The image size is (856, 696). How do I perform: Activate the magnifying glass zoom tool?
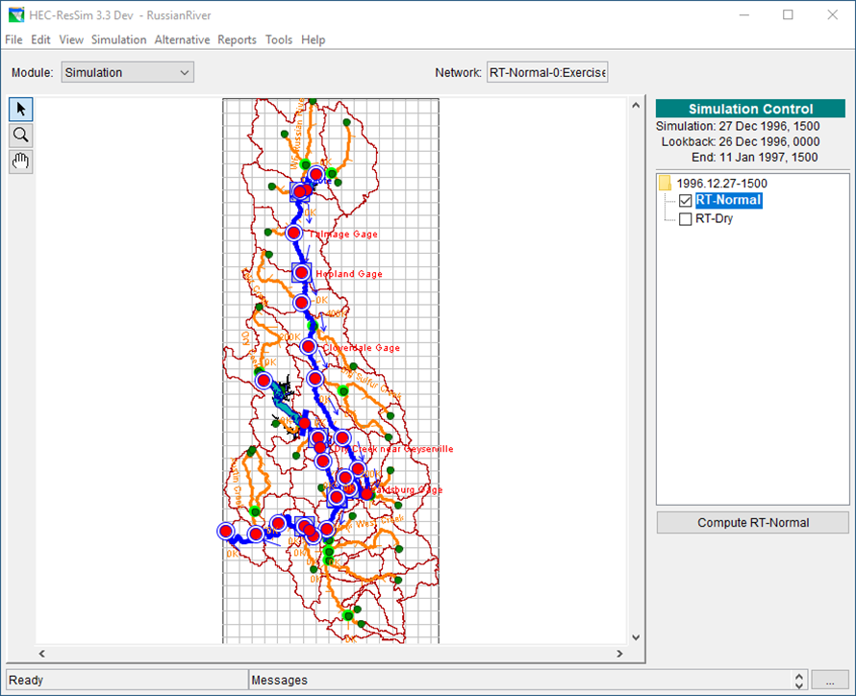point(21,135)
